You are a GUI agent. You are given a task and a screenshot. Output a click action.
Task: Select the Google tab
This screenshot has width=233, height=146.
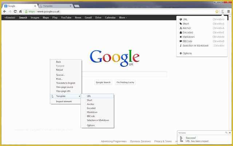[20, 6]
